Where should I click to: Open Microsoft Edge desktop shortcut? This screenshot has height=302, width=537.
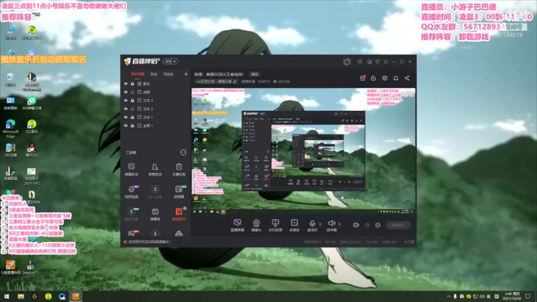point(11,129)
